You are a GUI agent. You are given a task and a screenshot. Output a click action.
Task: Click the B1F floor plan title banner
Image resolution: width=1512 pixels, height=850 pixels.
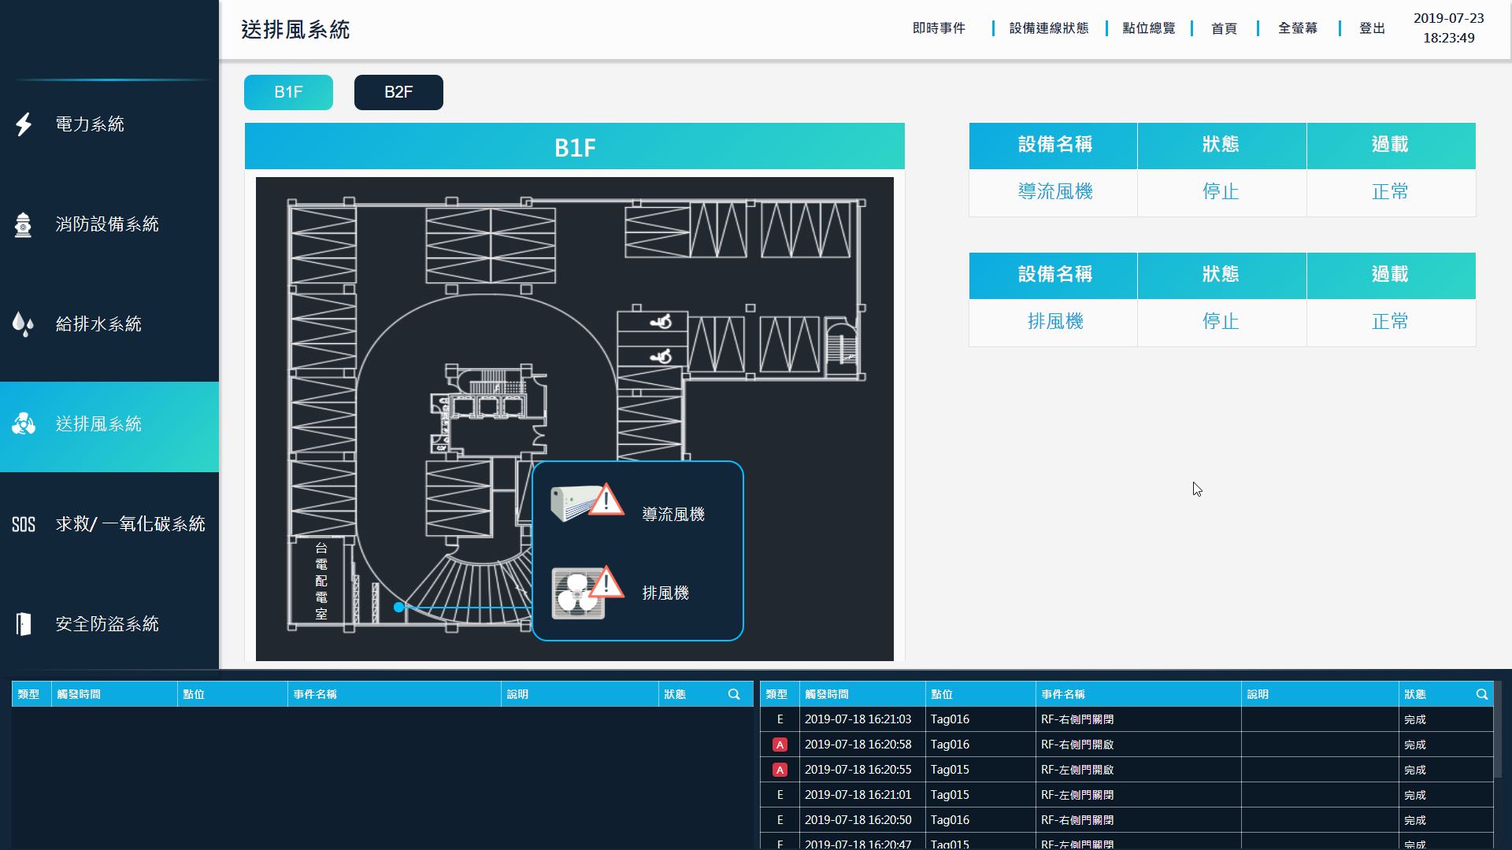tap(575, 146)
